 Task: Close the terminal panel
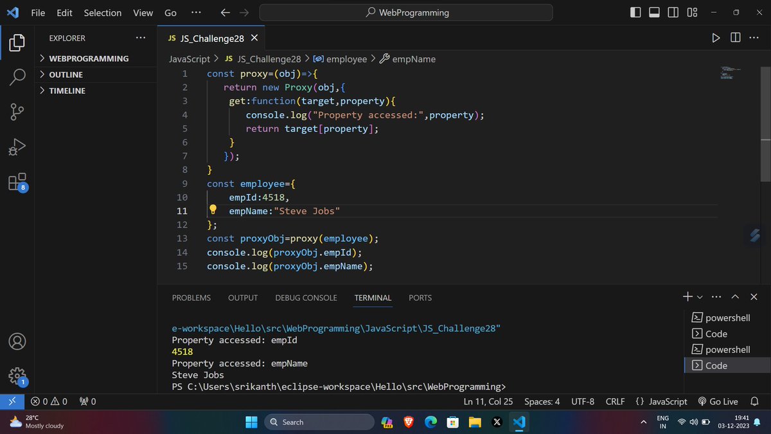(x=754, y=296)
